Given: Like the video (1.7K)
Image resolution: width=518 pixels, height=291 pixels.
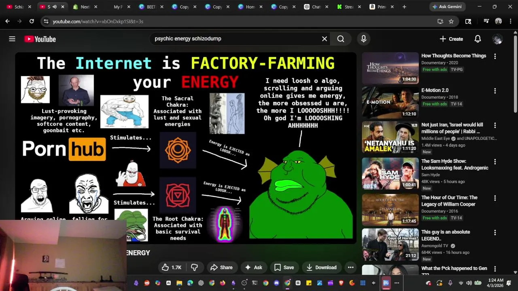Looking at the screenshot, I should (172, 268).
